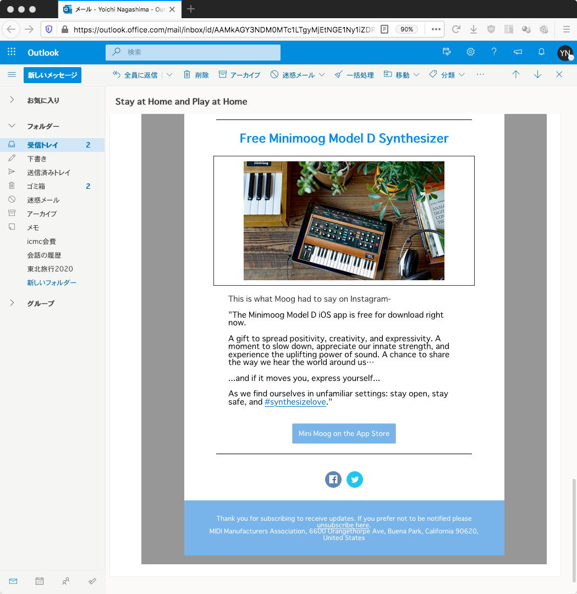Screen dimensions: 577x594
Task: Mark as junk with 迷惑メール
Action: 293,75
